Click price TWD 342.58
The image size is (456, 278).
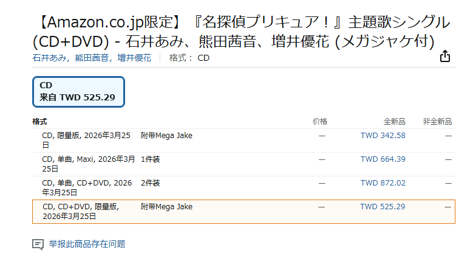point(383,136)
